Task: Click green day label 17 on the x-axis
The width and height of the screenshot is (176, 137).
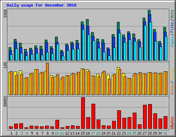Action: click(93, 133)
